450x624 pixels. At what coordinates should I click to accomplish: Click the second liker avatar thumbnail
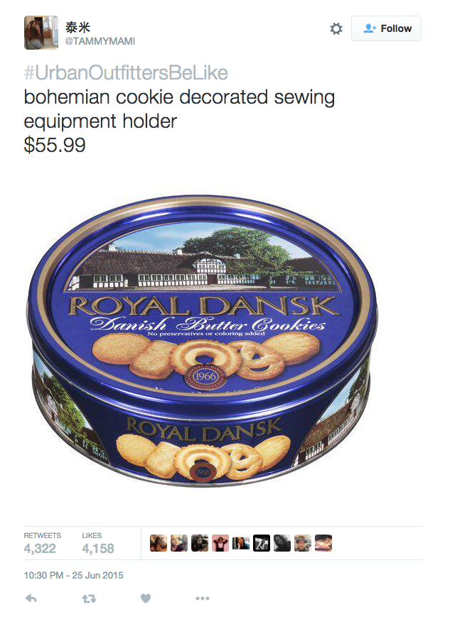click(179, 543)
